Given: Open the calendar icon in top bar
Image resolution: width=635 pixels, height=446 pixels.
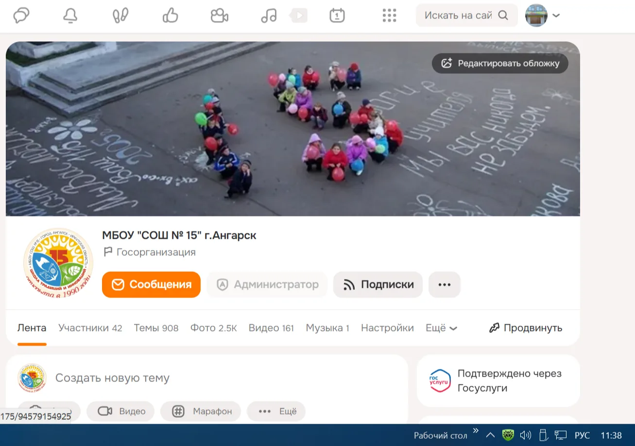Looking at the screenshot, I should click(x=337, y=16).
